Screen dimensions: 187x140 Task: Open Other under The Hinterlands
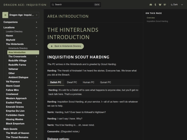click(x=11, y=73)
